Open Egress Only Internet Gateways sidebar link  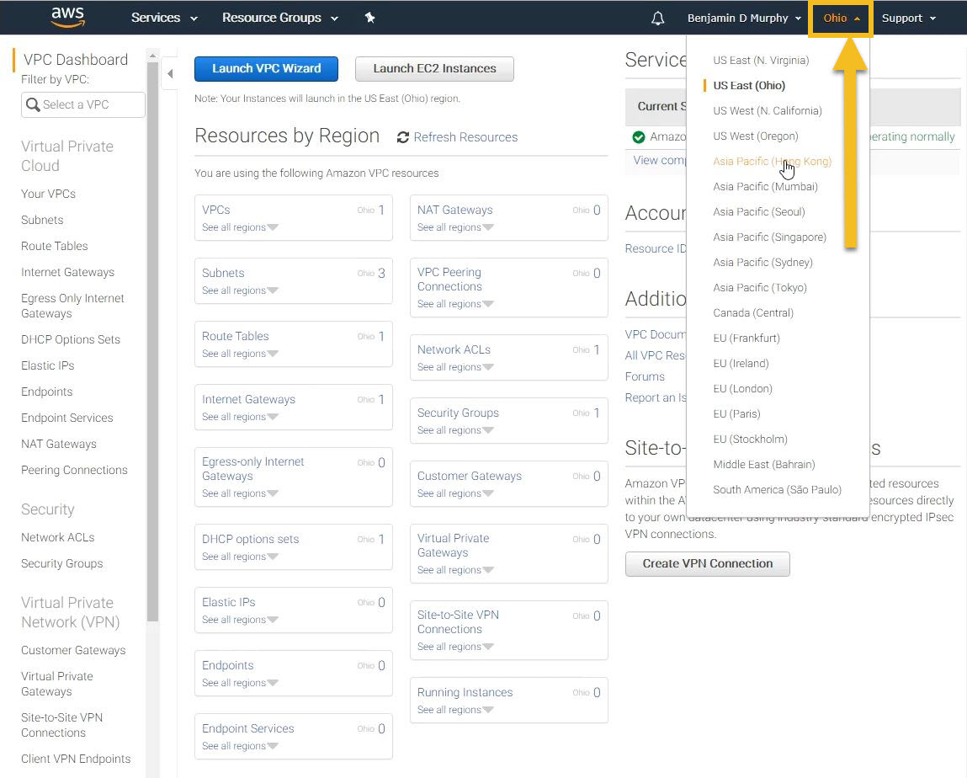(72, 306)
